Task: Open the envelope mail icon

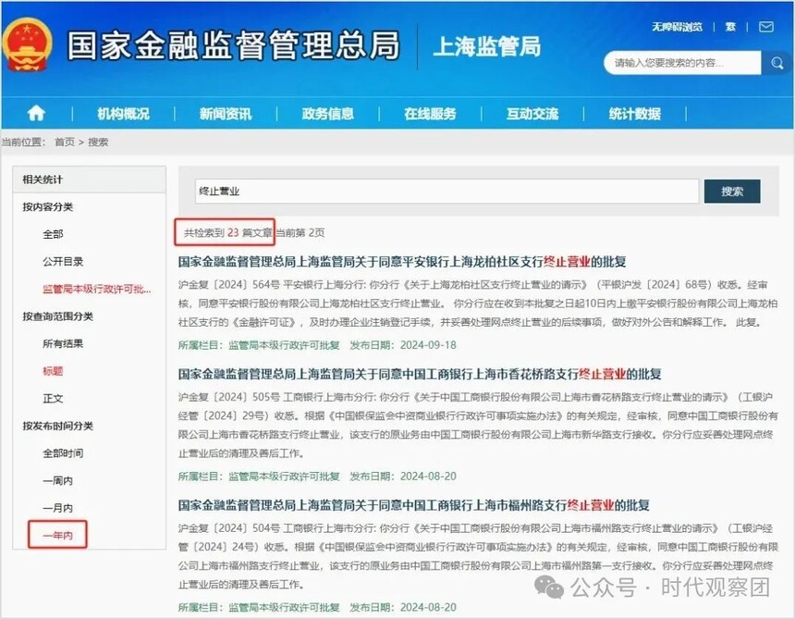Action: [x=765, y=27]
